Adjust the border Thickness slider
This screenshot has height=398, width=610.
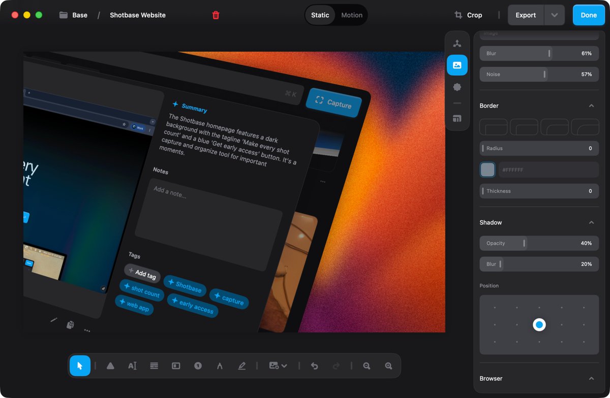click(x=539, y=191)
